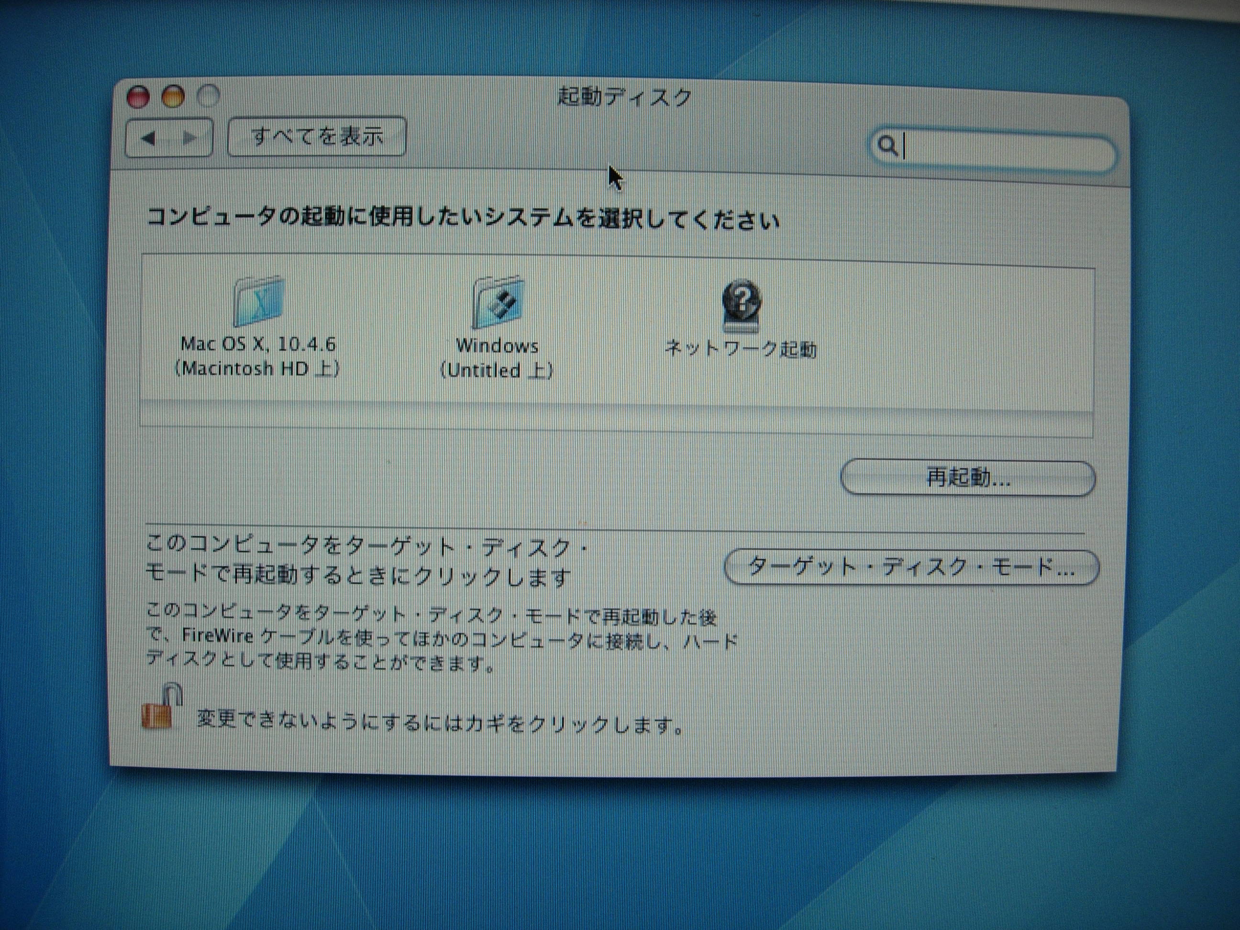Click the 起動ディスク window title
The height and width of the screenshot is (930, 1240).
tap(624, 98)
